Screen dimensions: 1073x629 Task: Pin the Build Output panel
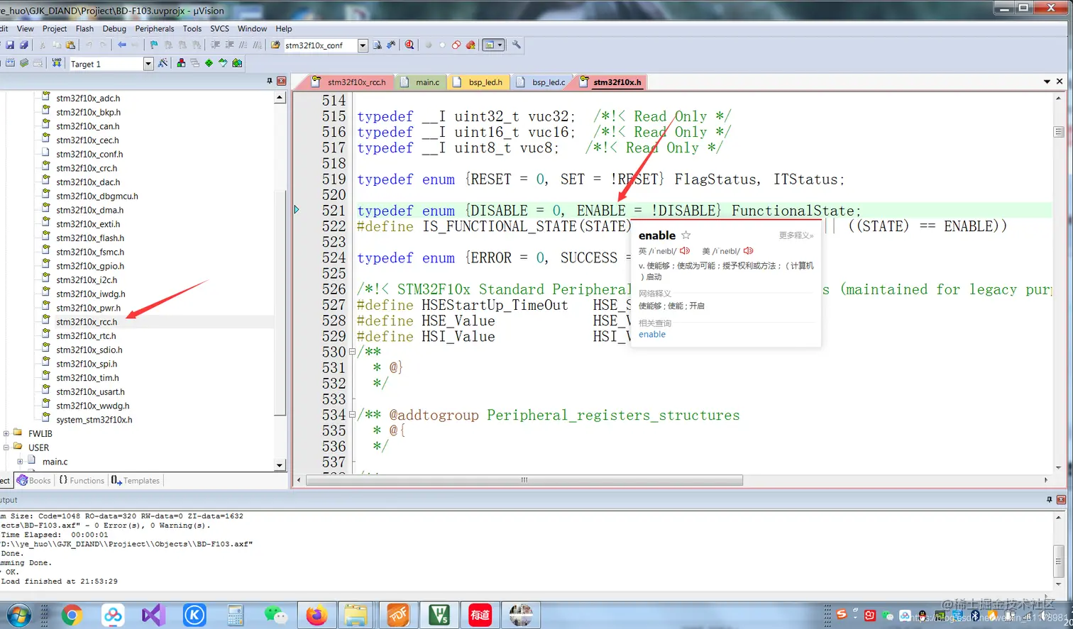click(1050, 499)
